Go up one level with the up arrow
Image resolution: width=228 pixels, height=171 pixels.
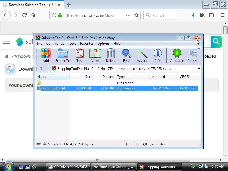(x=41, y=68)
